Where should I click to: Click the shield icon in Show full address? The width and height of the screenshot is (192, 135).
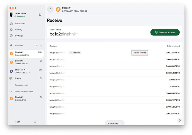[x=156, y=32]
